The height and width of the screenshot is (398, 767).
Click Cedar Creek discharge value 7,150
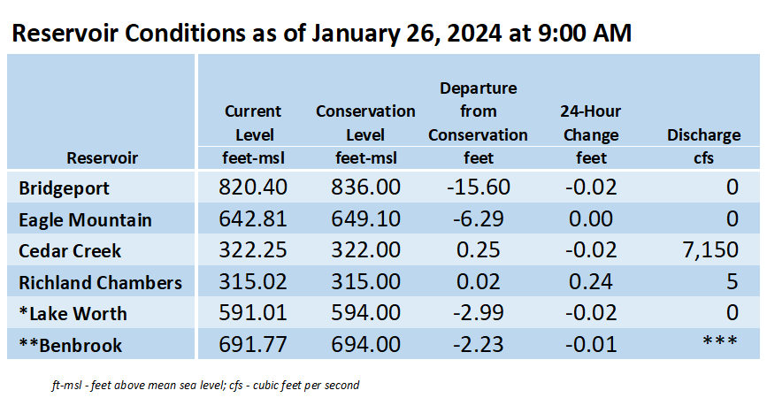tap(709, 249)
